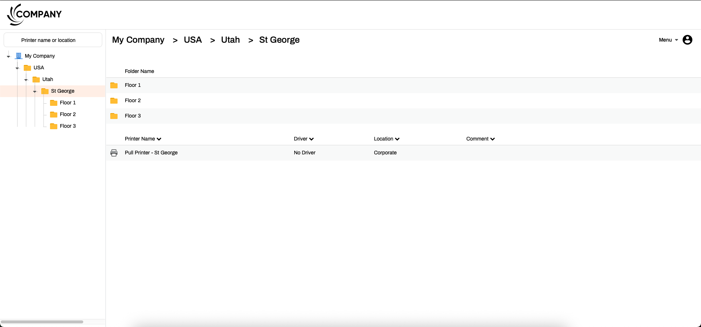The height and width of the screenshot is (327, 701).
Task: Click the Floor 3 folder icon in list
Action: (114, 116)
